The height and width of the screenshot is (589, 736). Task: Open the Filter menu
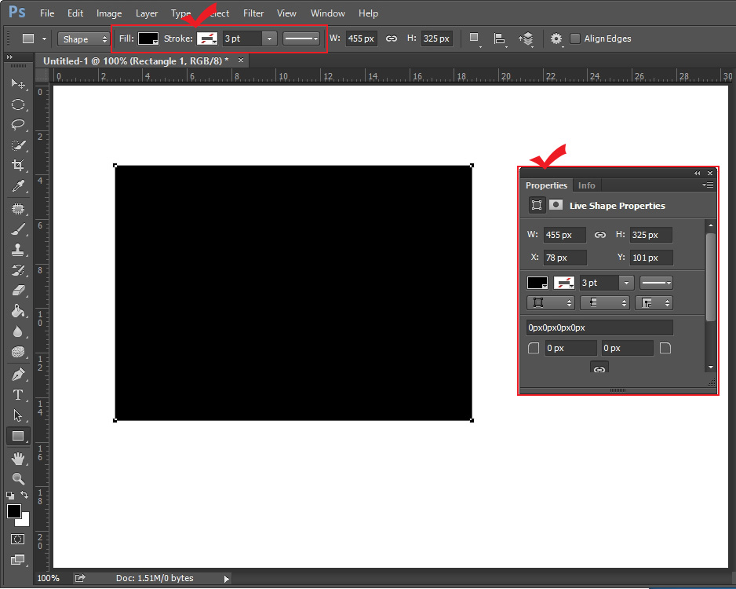coord(253,13)
